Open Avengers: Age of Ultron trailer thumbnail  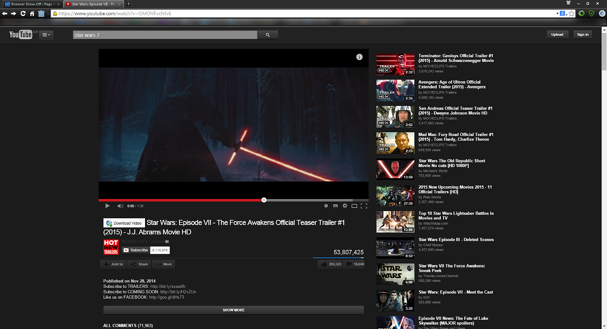tap(395, 90)
